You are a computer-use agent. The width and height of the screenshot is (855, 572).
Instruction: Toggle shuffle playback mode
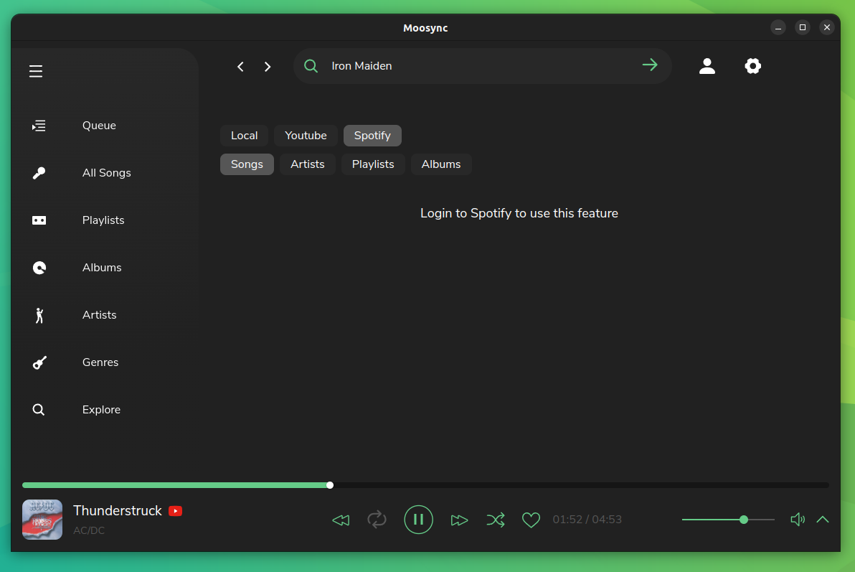[496, 519]
